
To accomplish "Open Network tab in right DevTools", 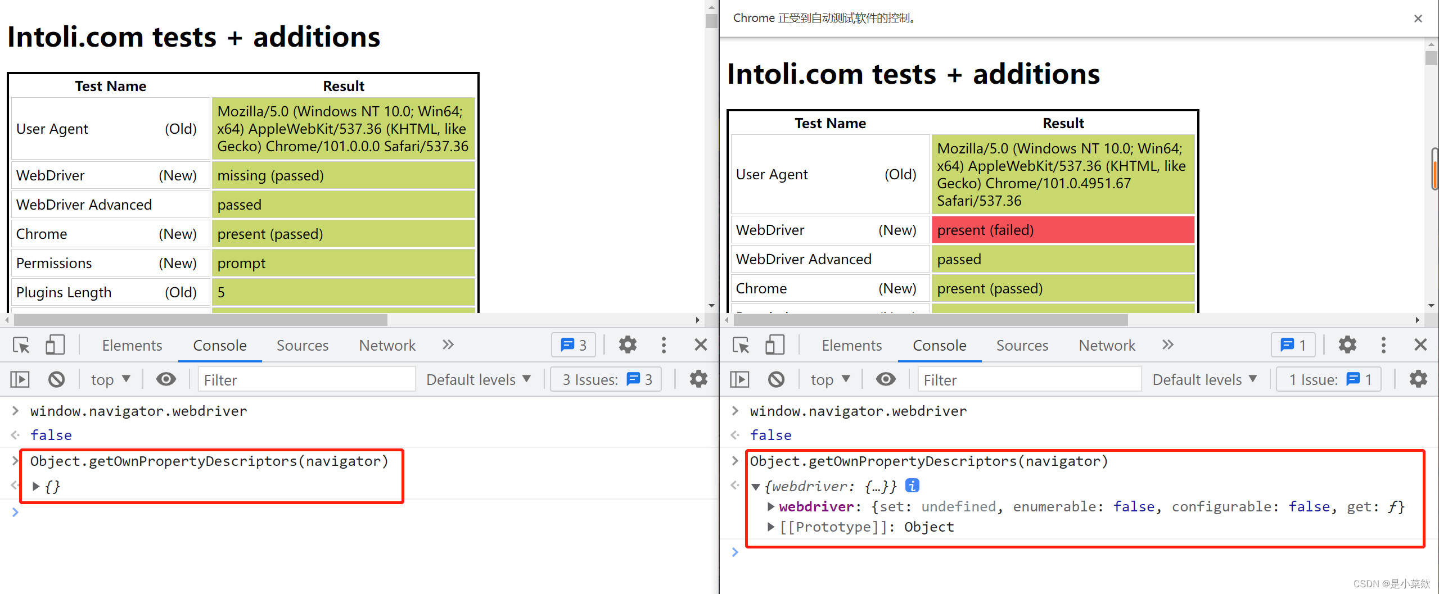I will click(x=1107, y=346).
